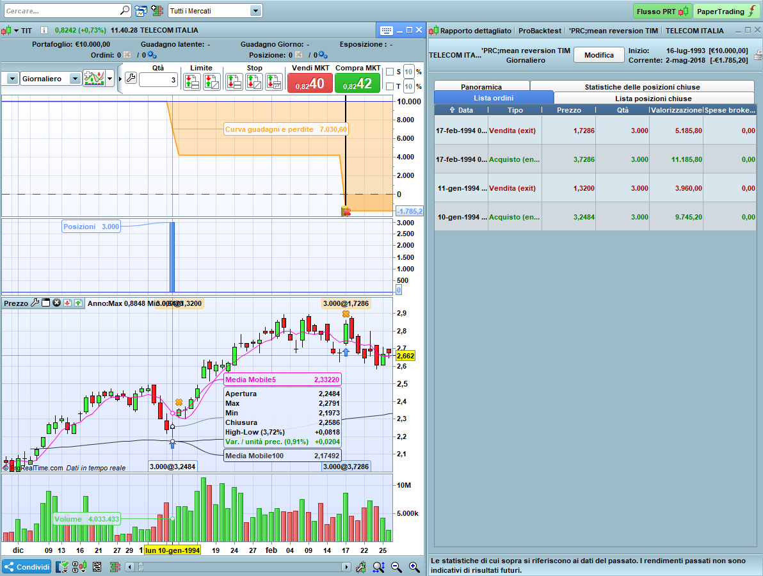
Task: Open Giornaliero timeframe dropdown
Action: [x=74, y=78]
